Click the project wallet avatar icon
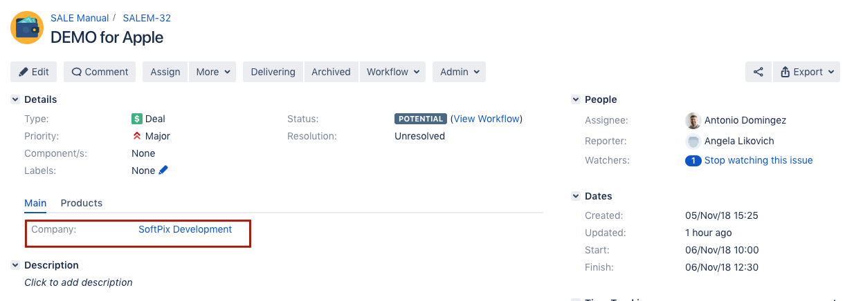Viewport: 845px width, 301px height. [27, 28]
